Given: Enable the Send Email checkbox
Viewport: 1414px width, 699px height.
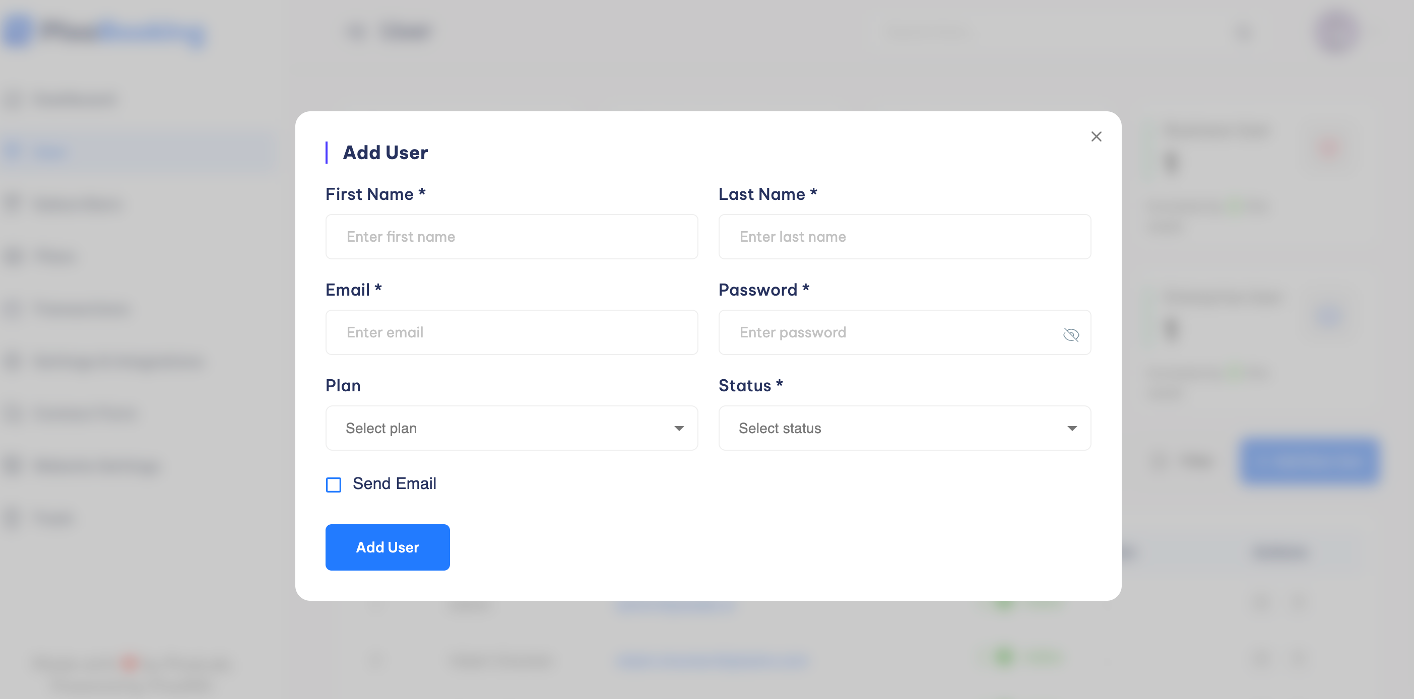Looking at the screenshot, I should pyautogui.click(x=333, y=484).
